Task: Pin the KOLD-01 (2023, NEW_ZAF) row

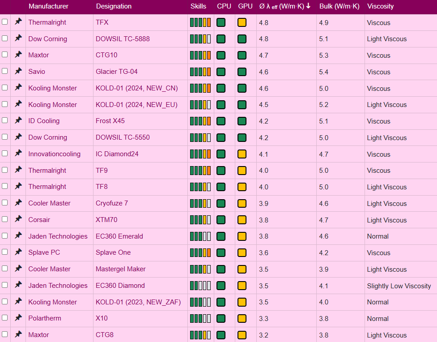Action: click(18, 301)
